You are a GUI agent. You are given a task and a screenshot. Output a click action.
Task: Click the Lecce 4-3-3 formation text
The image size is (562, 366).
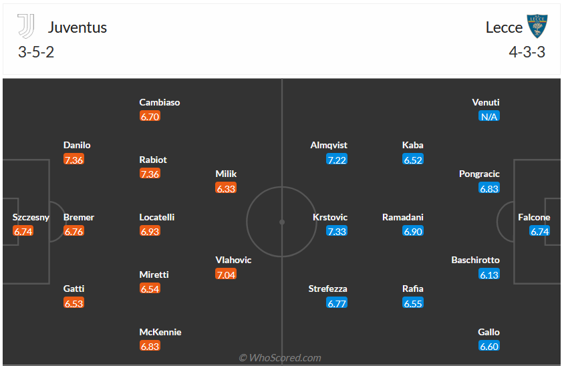(x=527, y=52)
